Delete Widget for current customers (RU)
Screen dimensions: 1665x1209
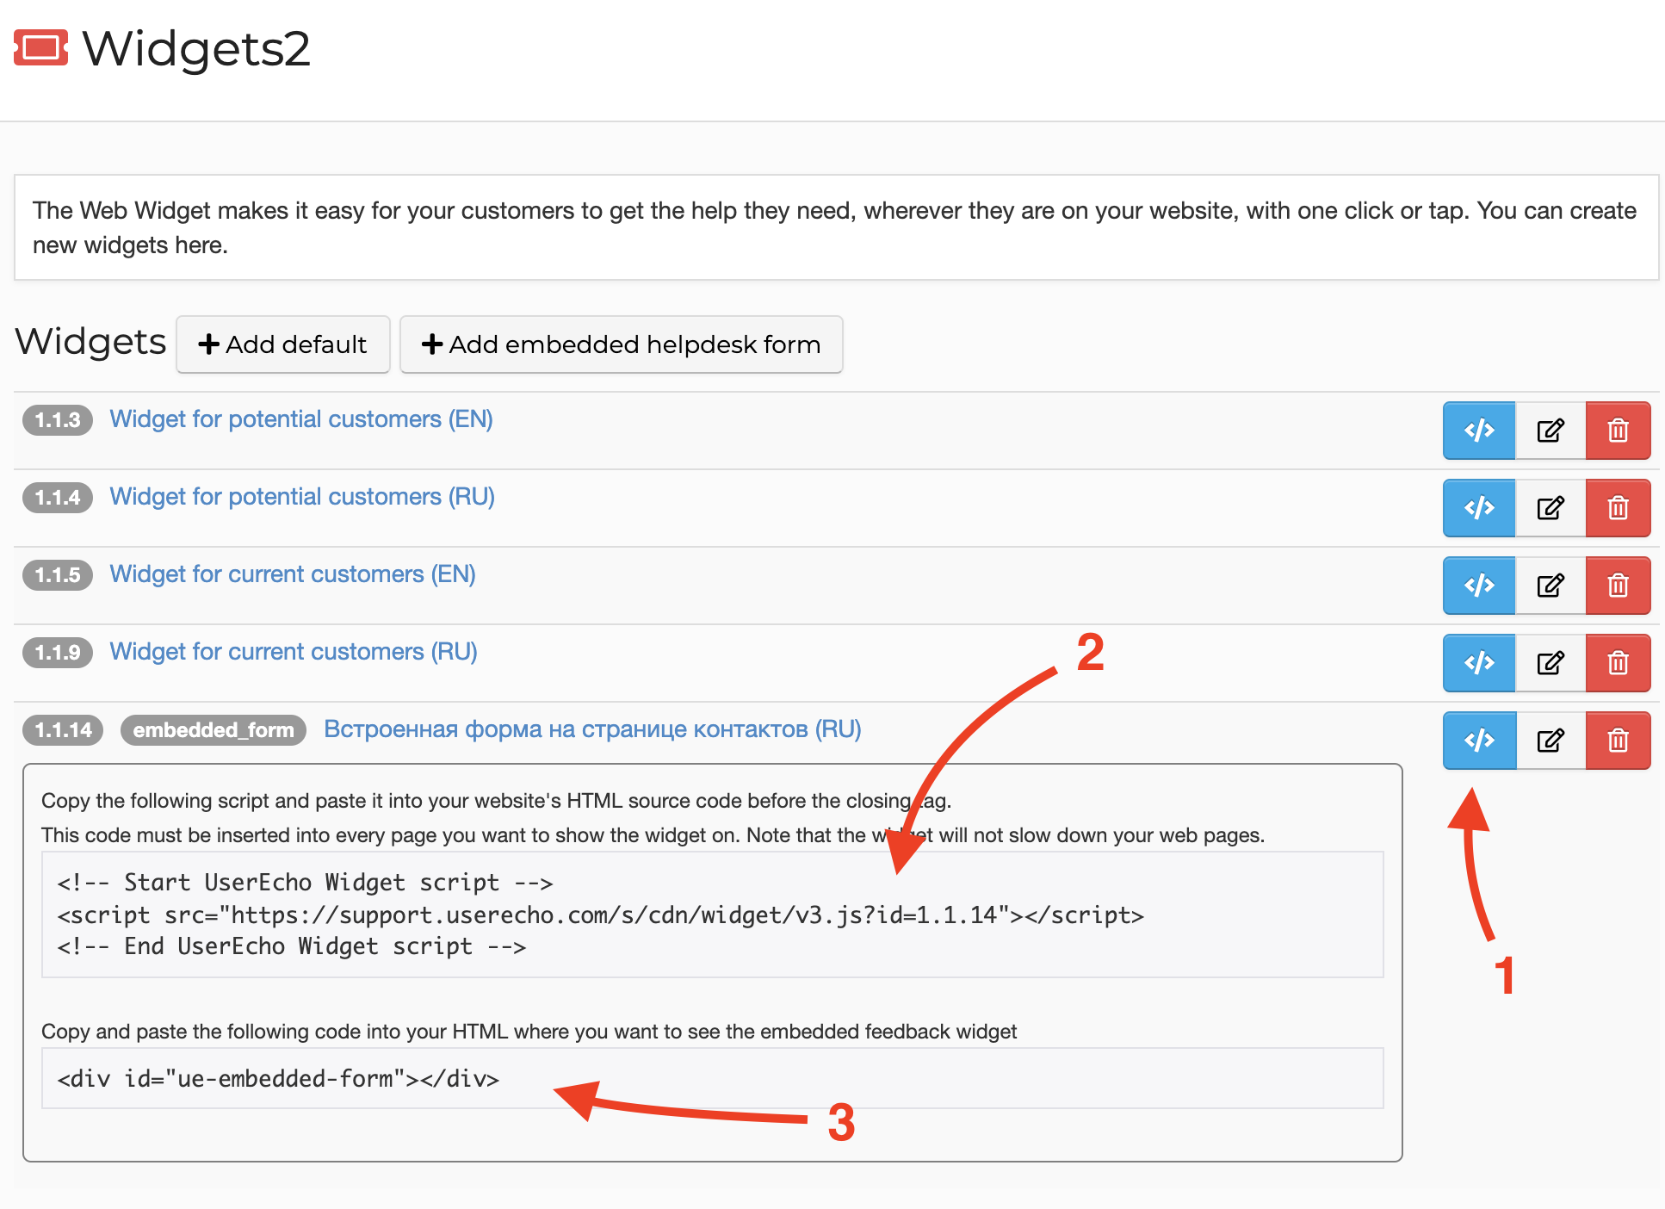click(x=1618, y=662)
